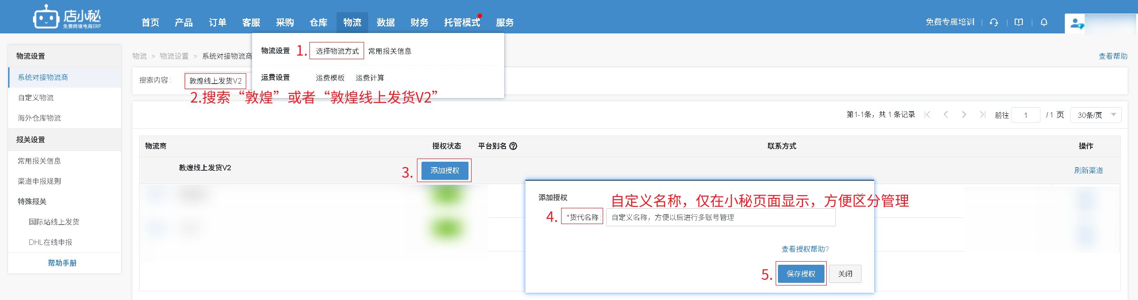The width and height of the screenshot is (1138, 300).
Task: Jump to last page arrow
Action: (982, 115)
